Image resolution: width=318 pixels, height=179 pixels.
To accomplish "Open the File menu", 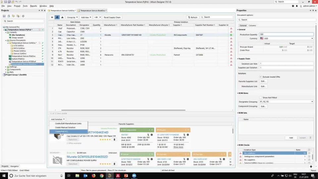I will click(3, 6).
